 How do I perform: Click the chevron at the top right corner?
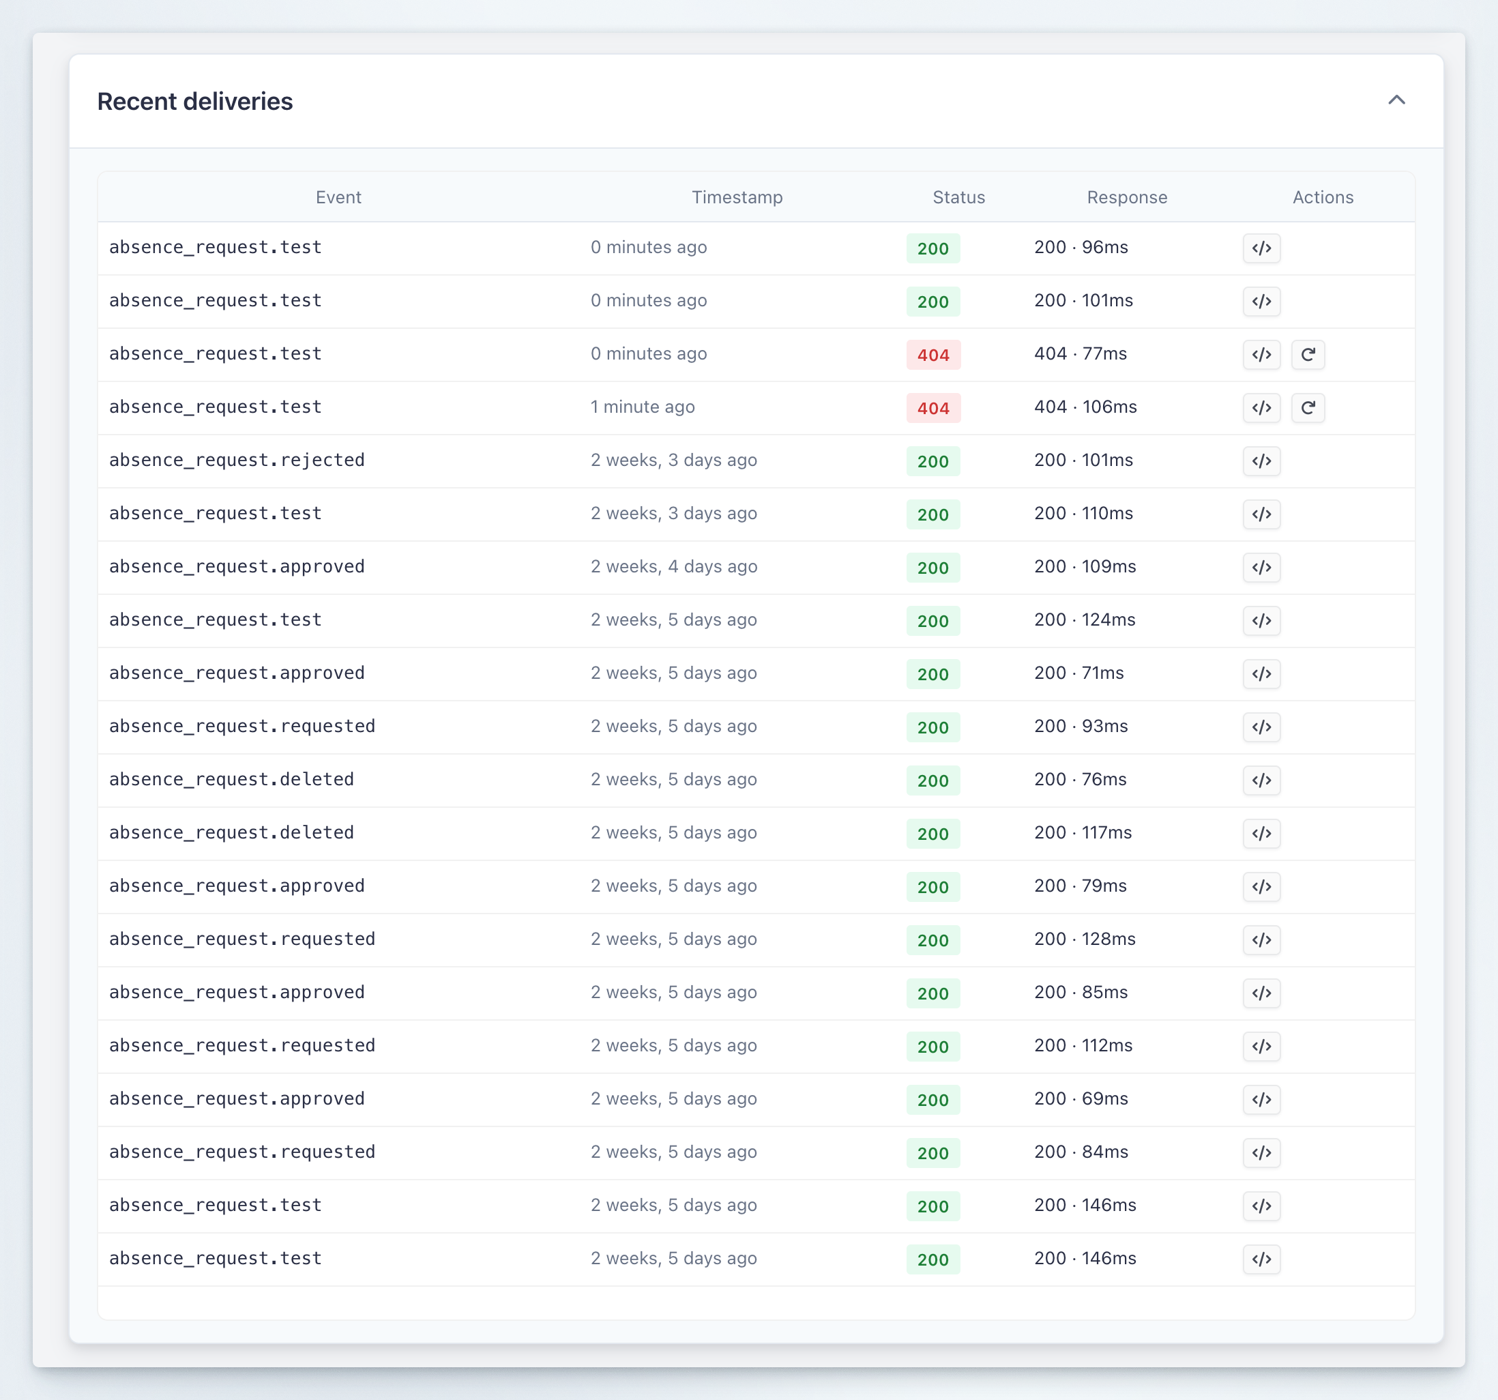pos(1397,100)
